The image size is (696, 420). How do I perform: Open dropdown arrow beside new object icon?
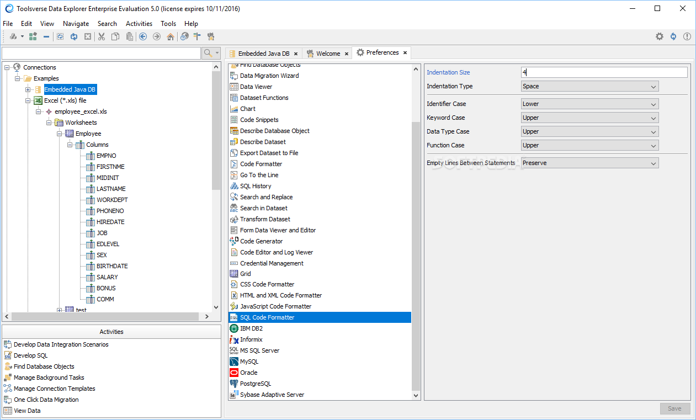pyautogui.click(x=23, y=36)
